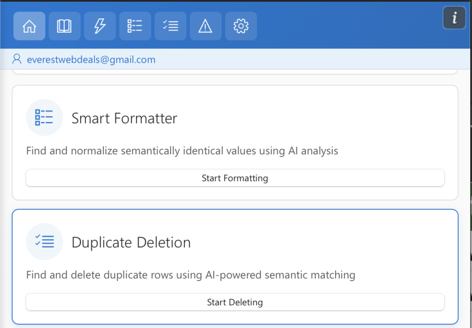The height and width of the screenshot is (328, 472).
Task: Select the checklist icon in top navigation
Action: 171,26
